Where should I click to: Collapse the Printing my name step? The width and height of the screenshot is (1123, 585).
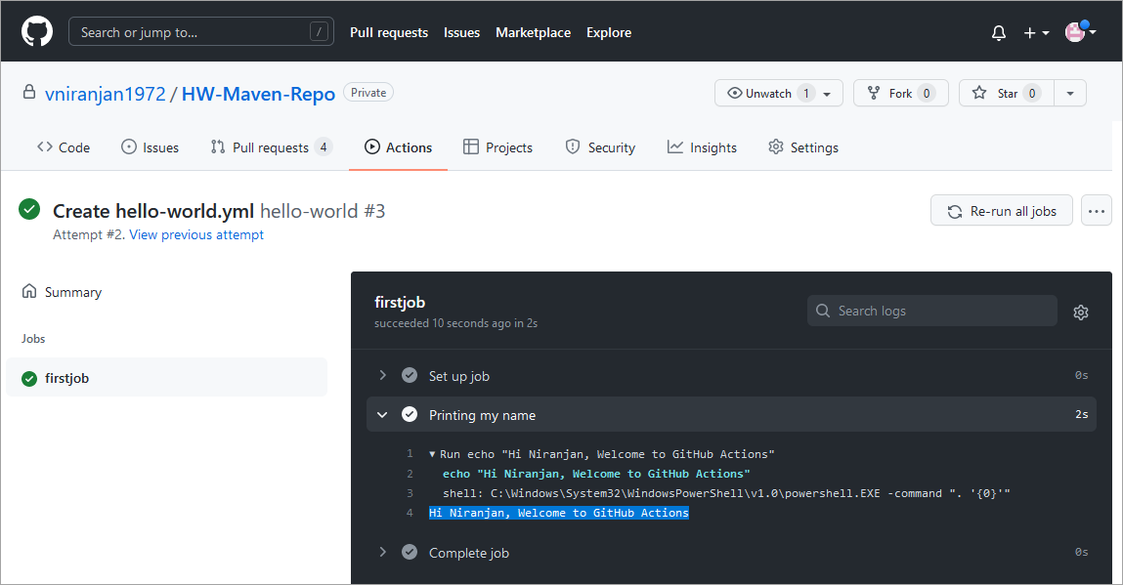pyautogui.click(x=382, y=415)
